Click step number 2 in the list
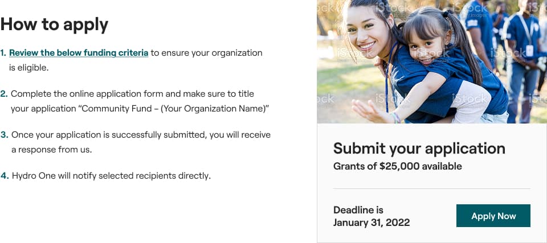This screenshot has width=547, height=243. click(x=4, y=94)
